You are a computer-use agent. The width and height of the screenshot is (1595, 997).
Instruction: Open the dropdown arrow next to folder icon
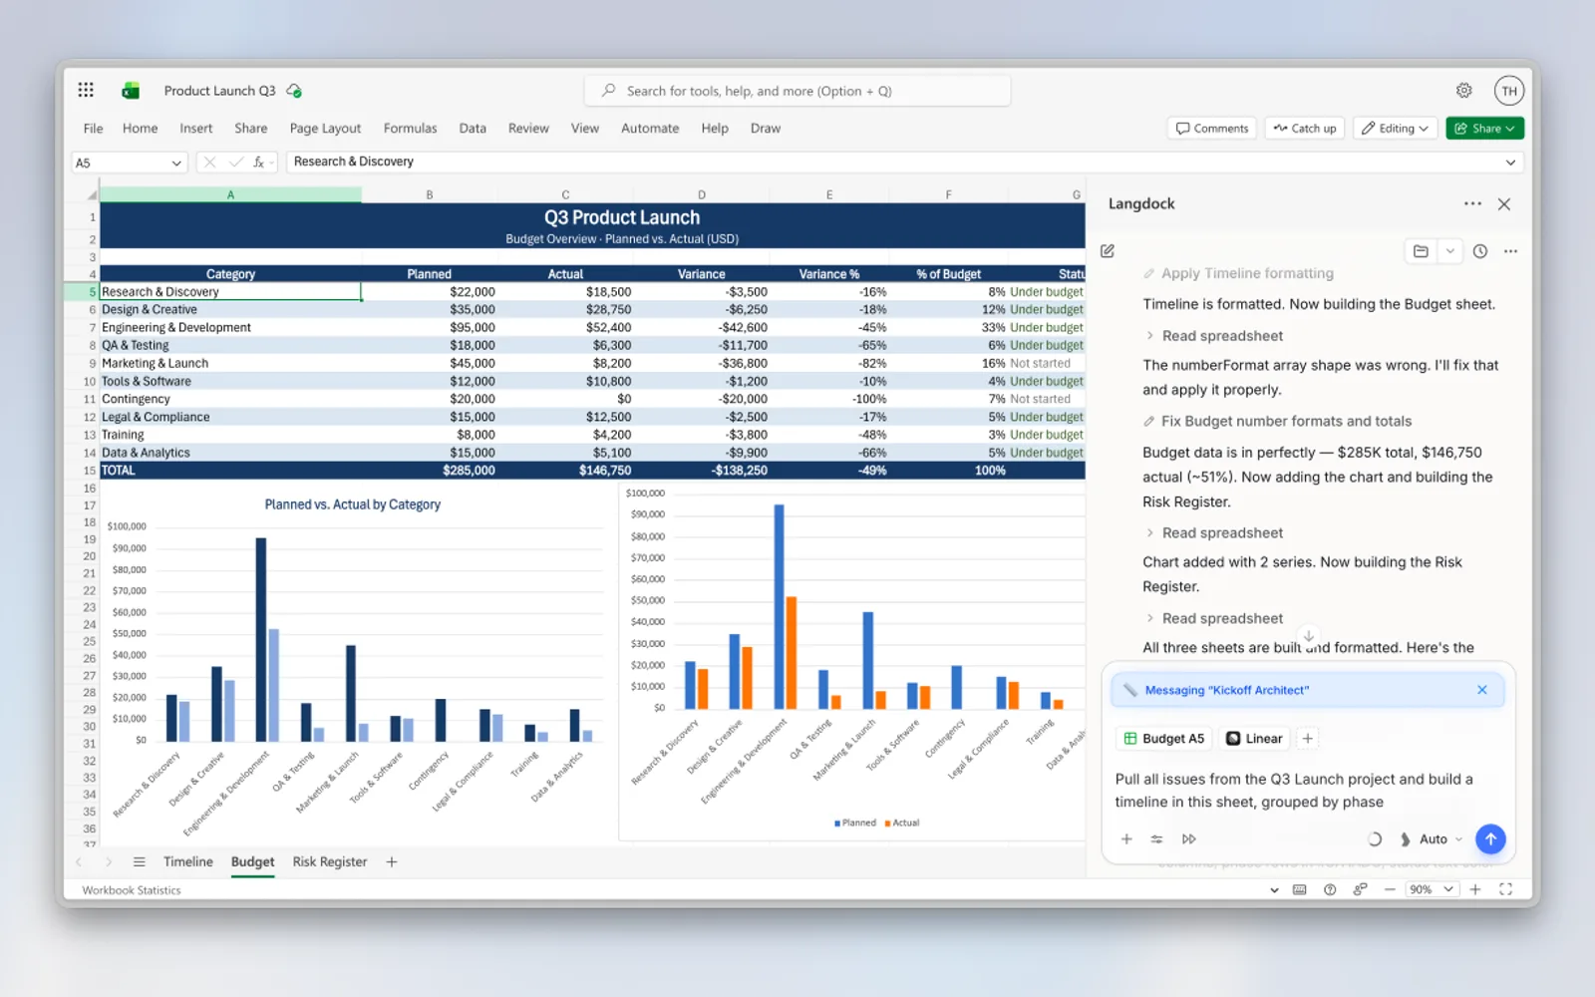point(1449,251)
